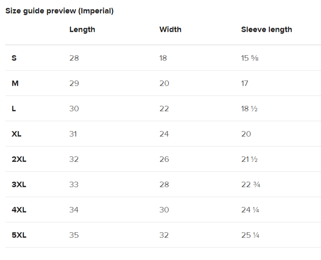This screenshot has height=260, width=321.
Task: Click the 18 ½ sleeve length for L
Action: pyautogui.click(x=249, y=109)
